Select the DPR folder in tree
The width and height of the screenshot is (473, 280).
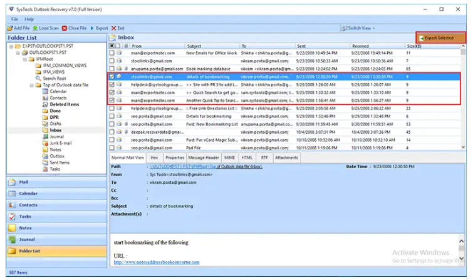[x=50, y=117]
